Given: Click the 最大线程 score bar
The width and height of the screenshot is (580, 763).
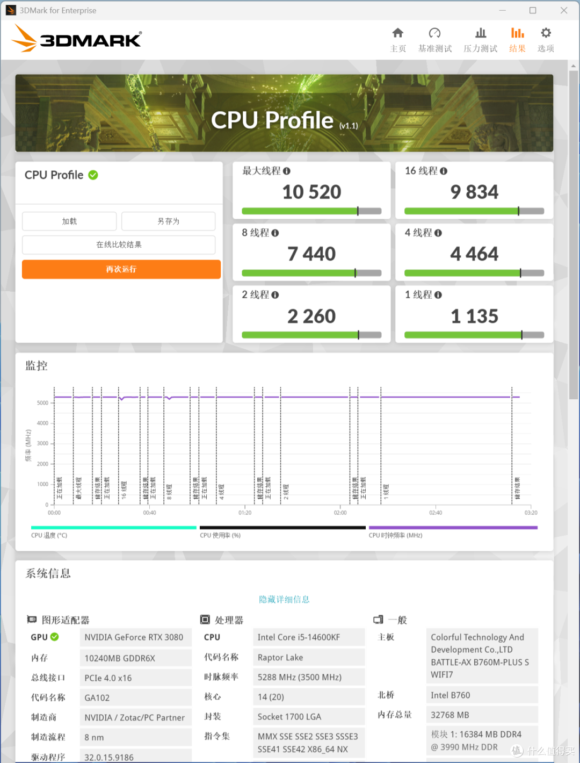Looking at the screenshot, I should click(311, 211).
